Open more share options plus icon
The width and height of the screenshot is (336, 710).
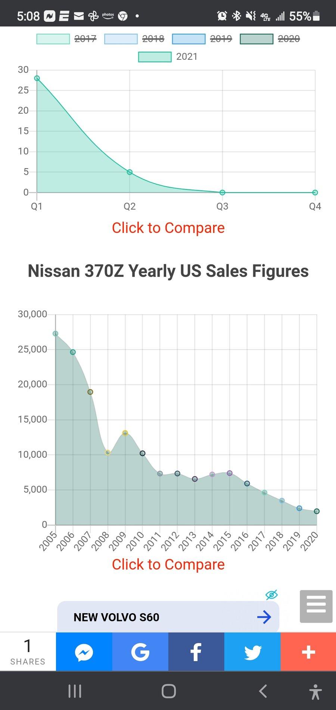click(x=308, y=652)
